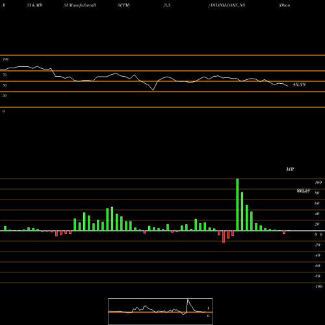Screen dimensions: 325x325
Task: Click the '6' label in the mini chart
Action: 208,316
